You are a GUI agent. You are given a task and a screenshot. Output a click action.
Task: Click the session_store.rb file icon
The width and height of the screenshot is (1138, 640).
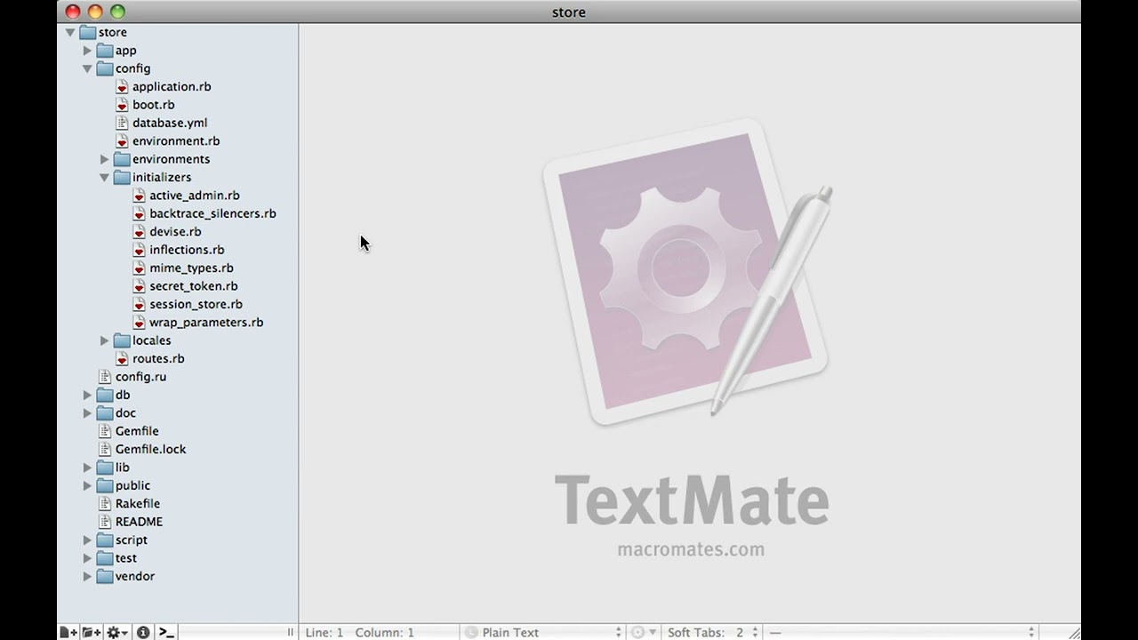coord(139,304)
